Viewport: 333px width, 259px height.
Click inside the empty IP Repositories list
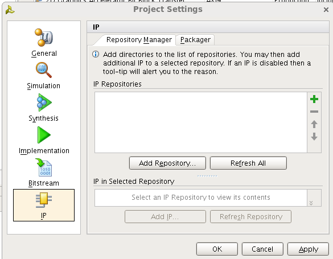(x=201, y=122)
